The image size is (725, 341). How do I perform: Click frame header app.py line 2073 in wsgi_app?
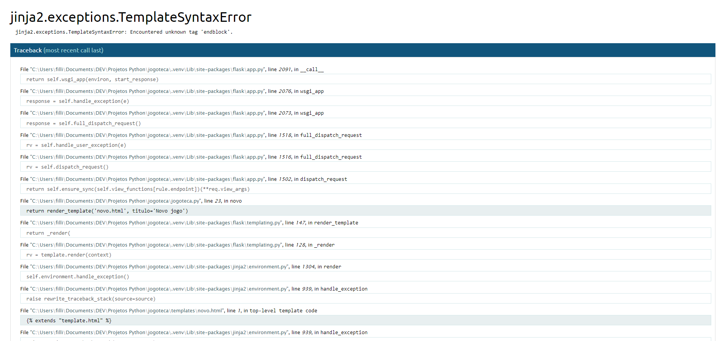(172, 113)
